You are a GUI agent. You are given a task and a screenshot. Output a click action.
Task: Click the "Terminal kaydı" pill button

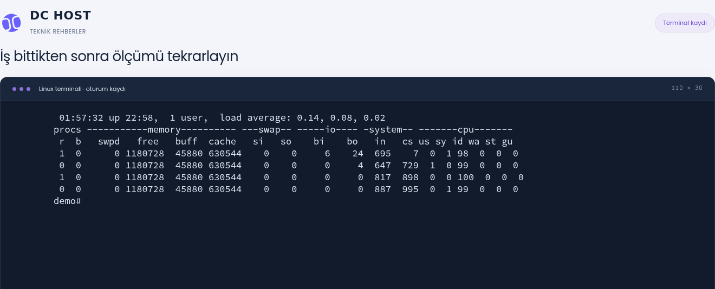685,23
